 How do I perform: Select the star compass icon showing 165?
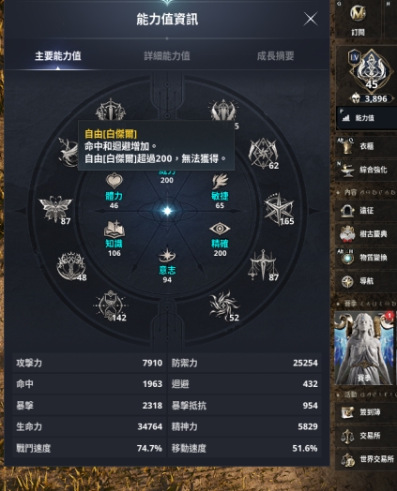279,209
